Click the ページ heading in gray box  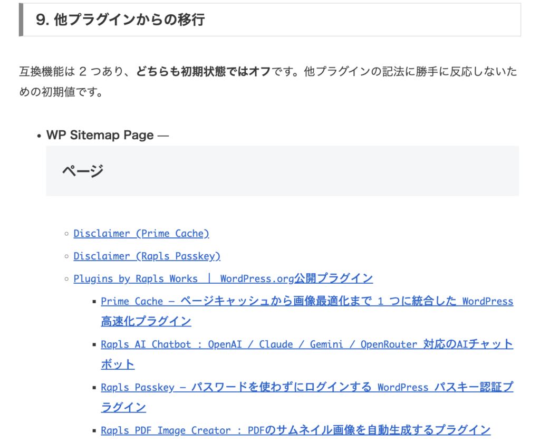[x=83, y=171]
